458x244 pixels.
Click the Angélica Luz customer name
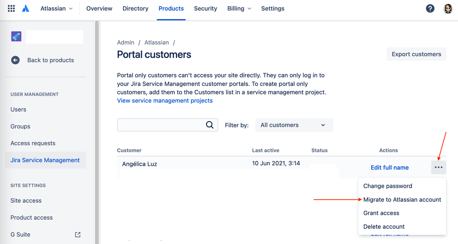(140, 164)
